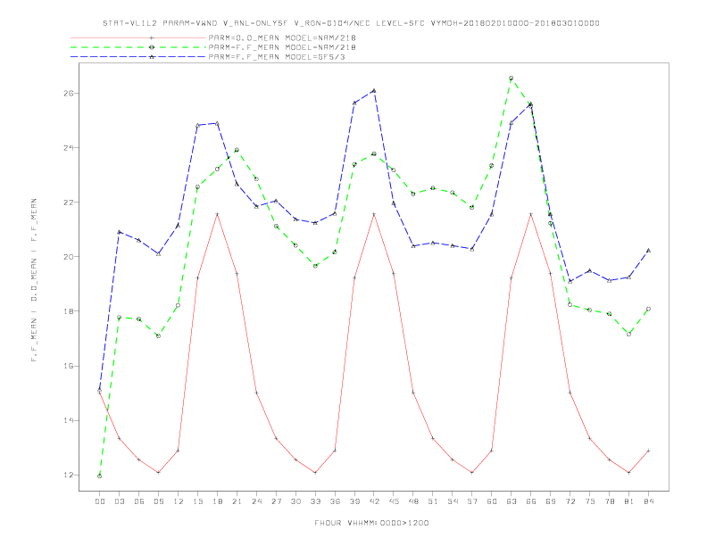Image resolution: width=707 pixels, height=546 pixels.
Task: Click the x-axis tick label 03
Action: pos(119,501)
